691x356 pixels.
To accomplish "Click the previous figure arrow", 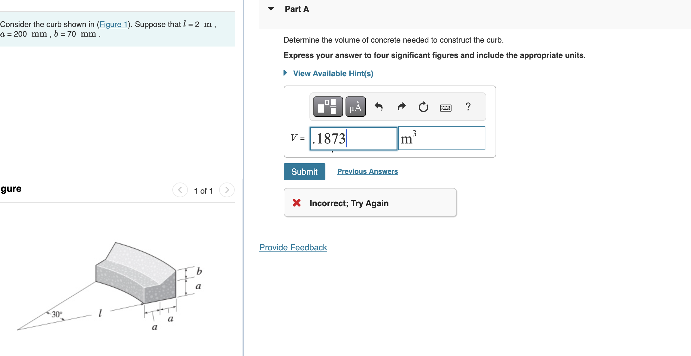I will (180, 190).
